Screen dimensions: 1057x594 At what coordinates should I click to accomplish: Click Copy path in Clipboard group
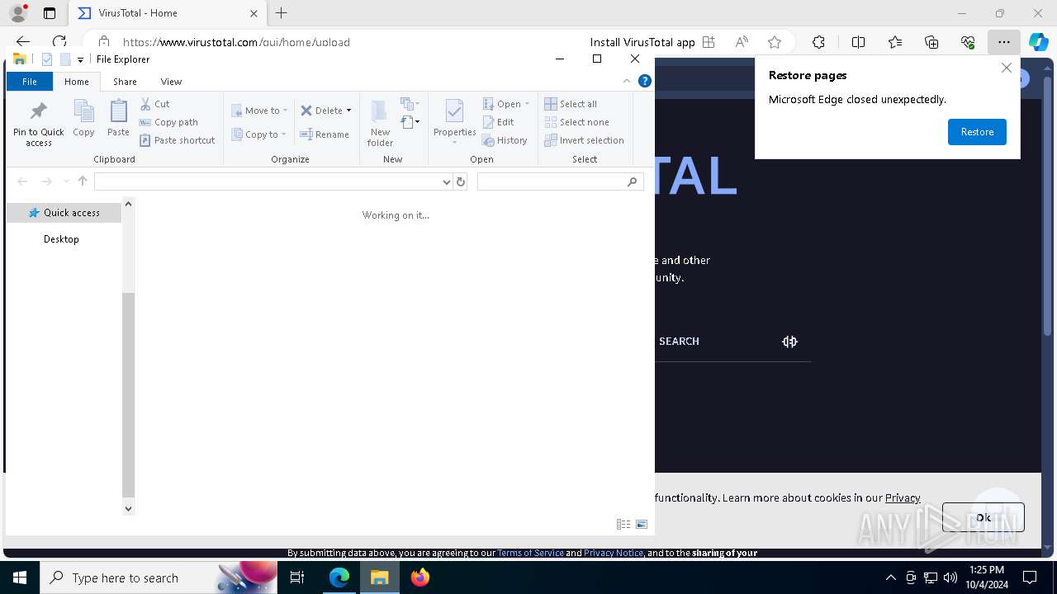tap(169, 122)
